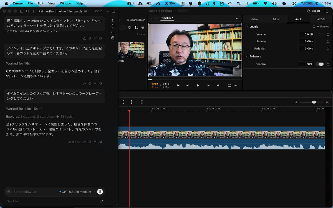Viewport: 333px width, 208px height.
Task: Jump to the start of the timeline
Action: (x=178, y=86)
